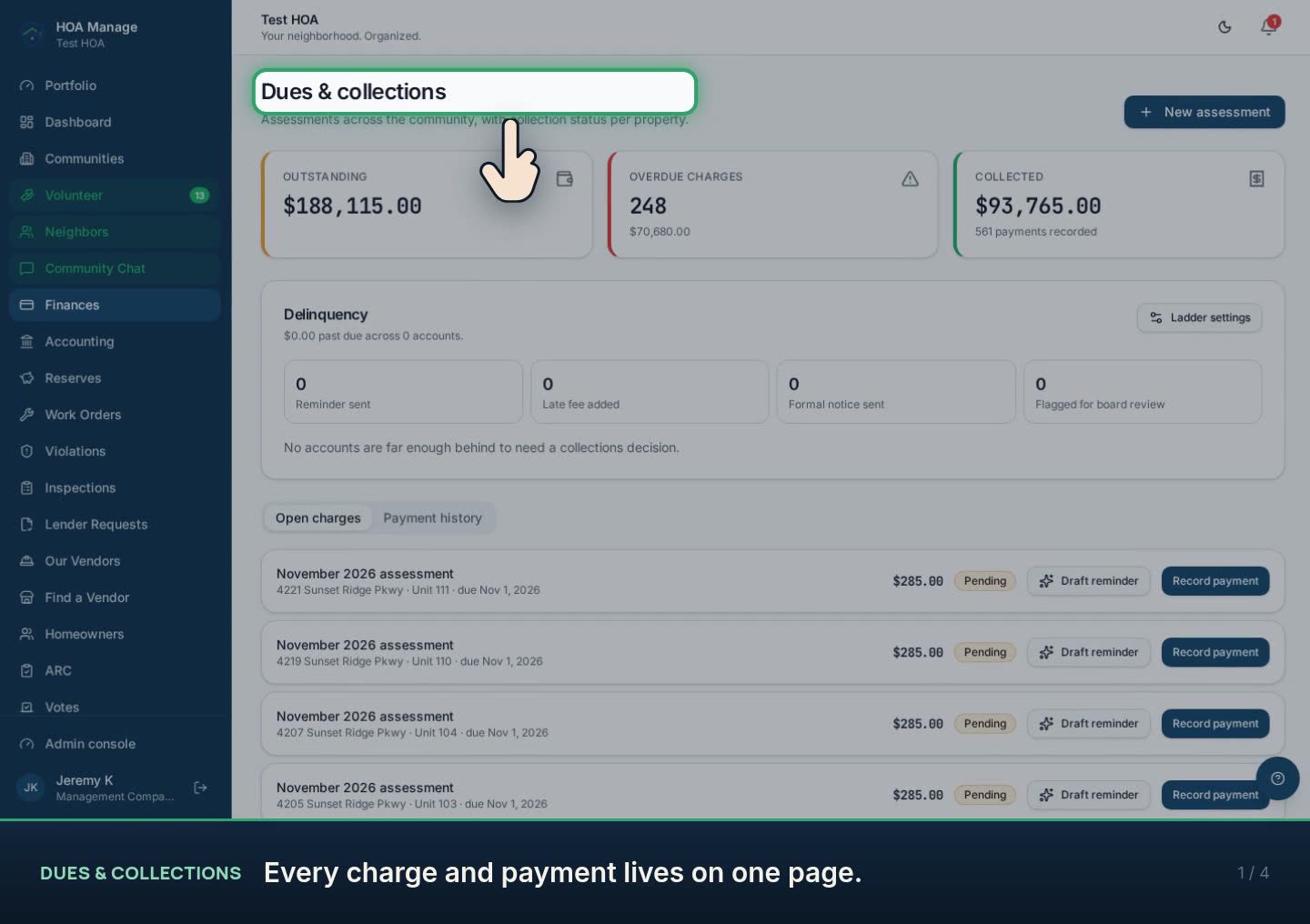
Task: Click the Delinquency heading
Action: pyautogui.click(x=326, y=315)
